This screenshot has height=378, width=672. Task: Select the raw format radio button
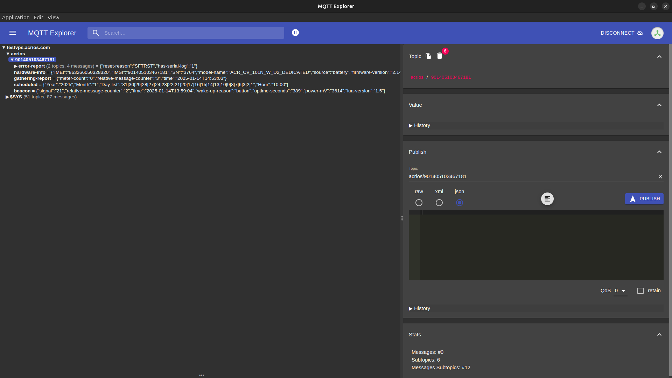click(x=419, y=203)
